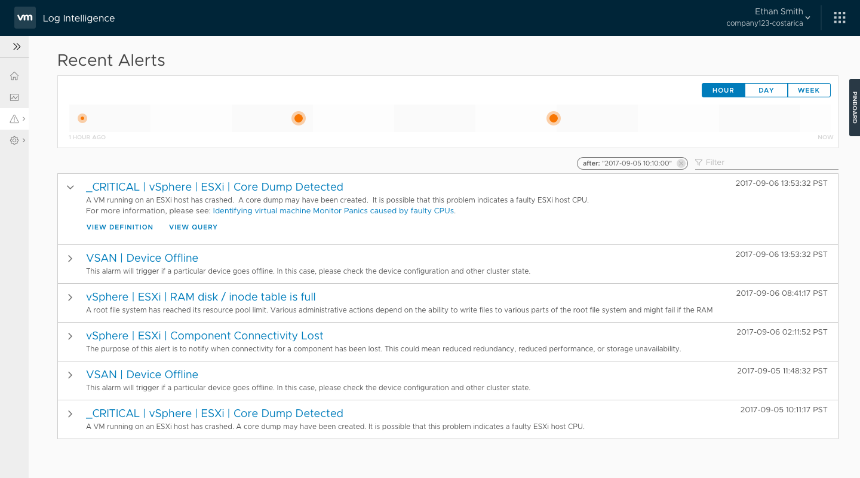
Task: Expand the sidebar with double chevron
Action: [x=17, y=47]
